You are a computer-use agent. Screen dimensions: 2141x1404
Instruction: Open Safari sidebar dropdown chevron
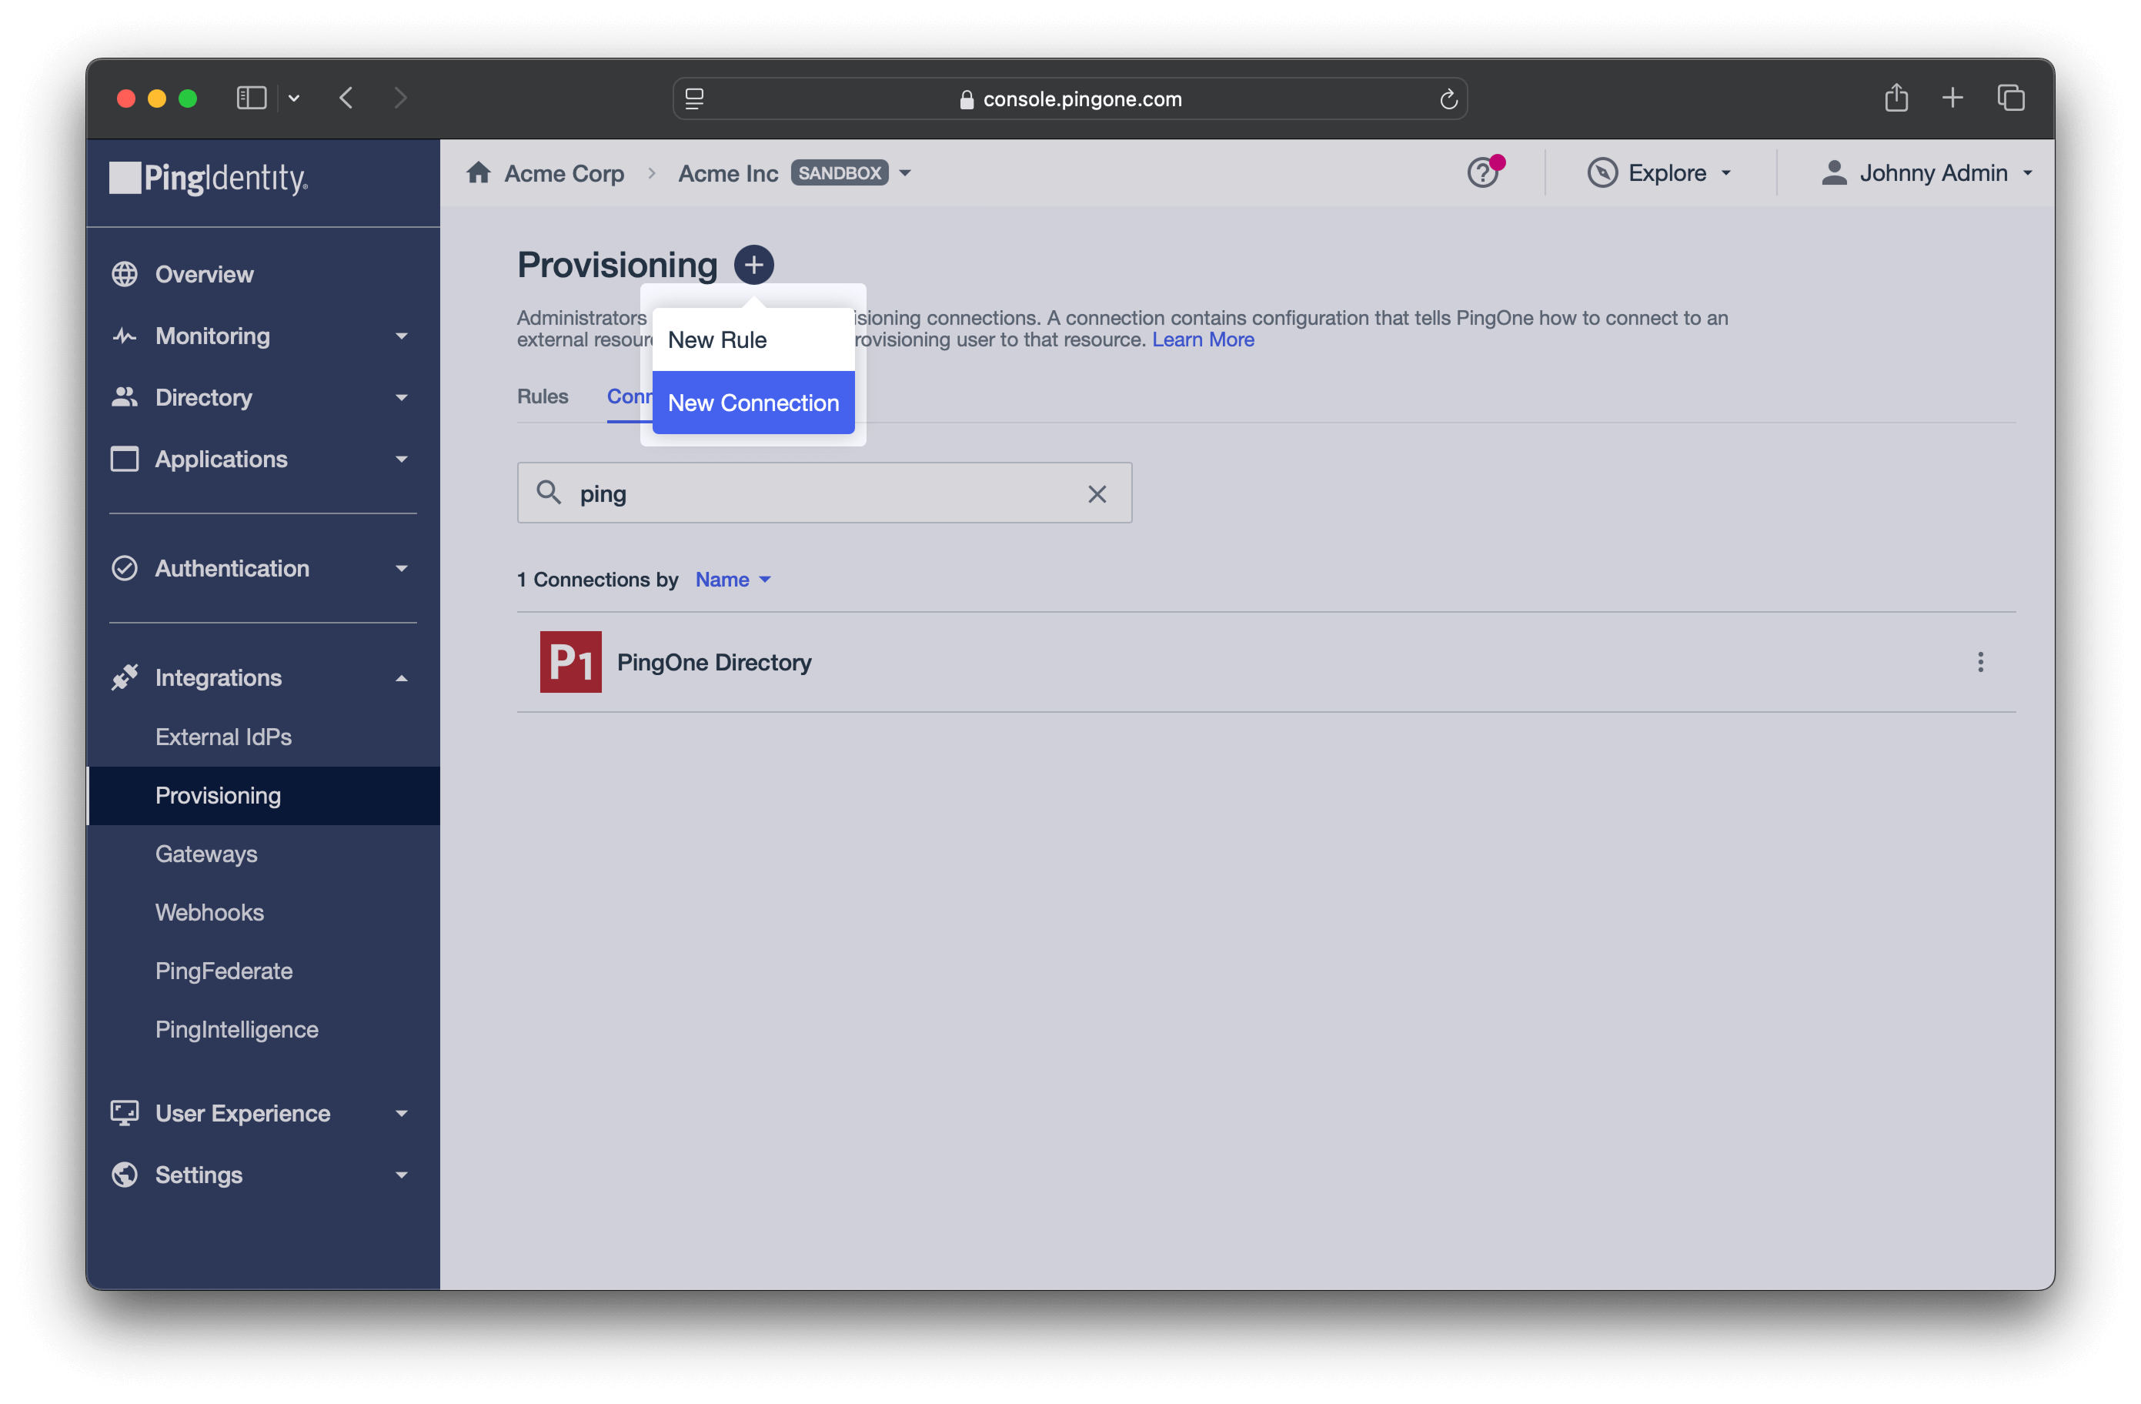coord(293,98)
